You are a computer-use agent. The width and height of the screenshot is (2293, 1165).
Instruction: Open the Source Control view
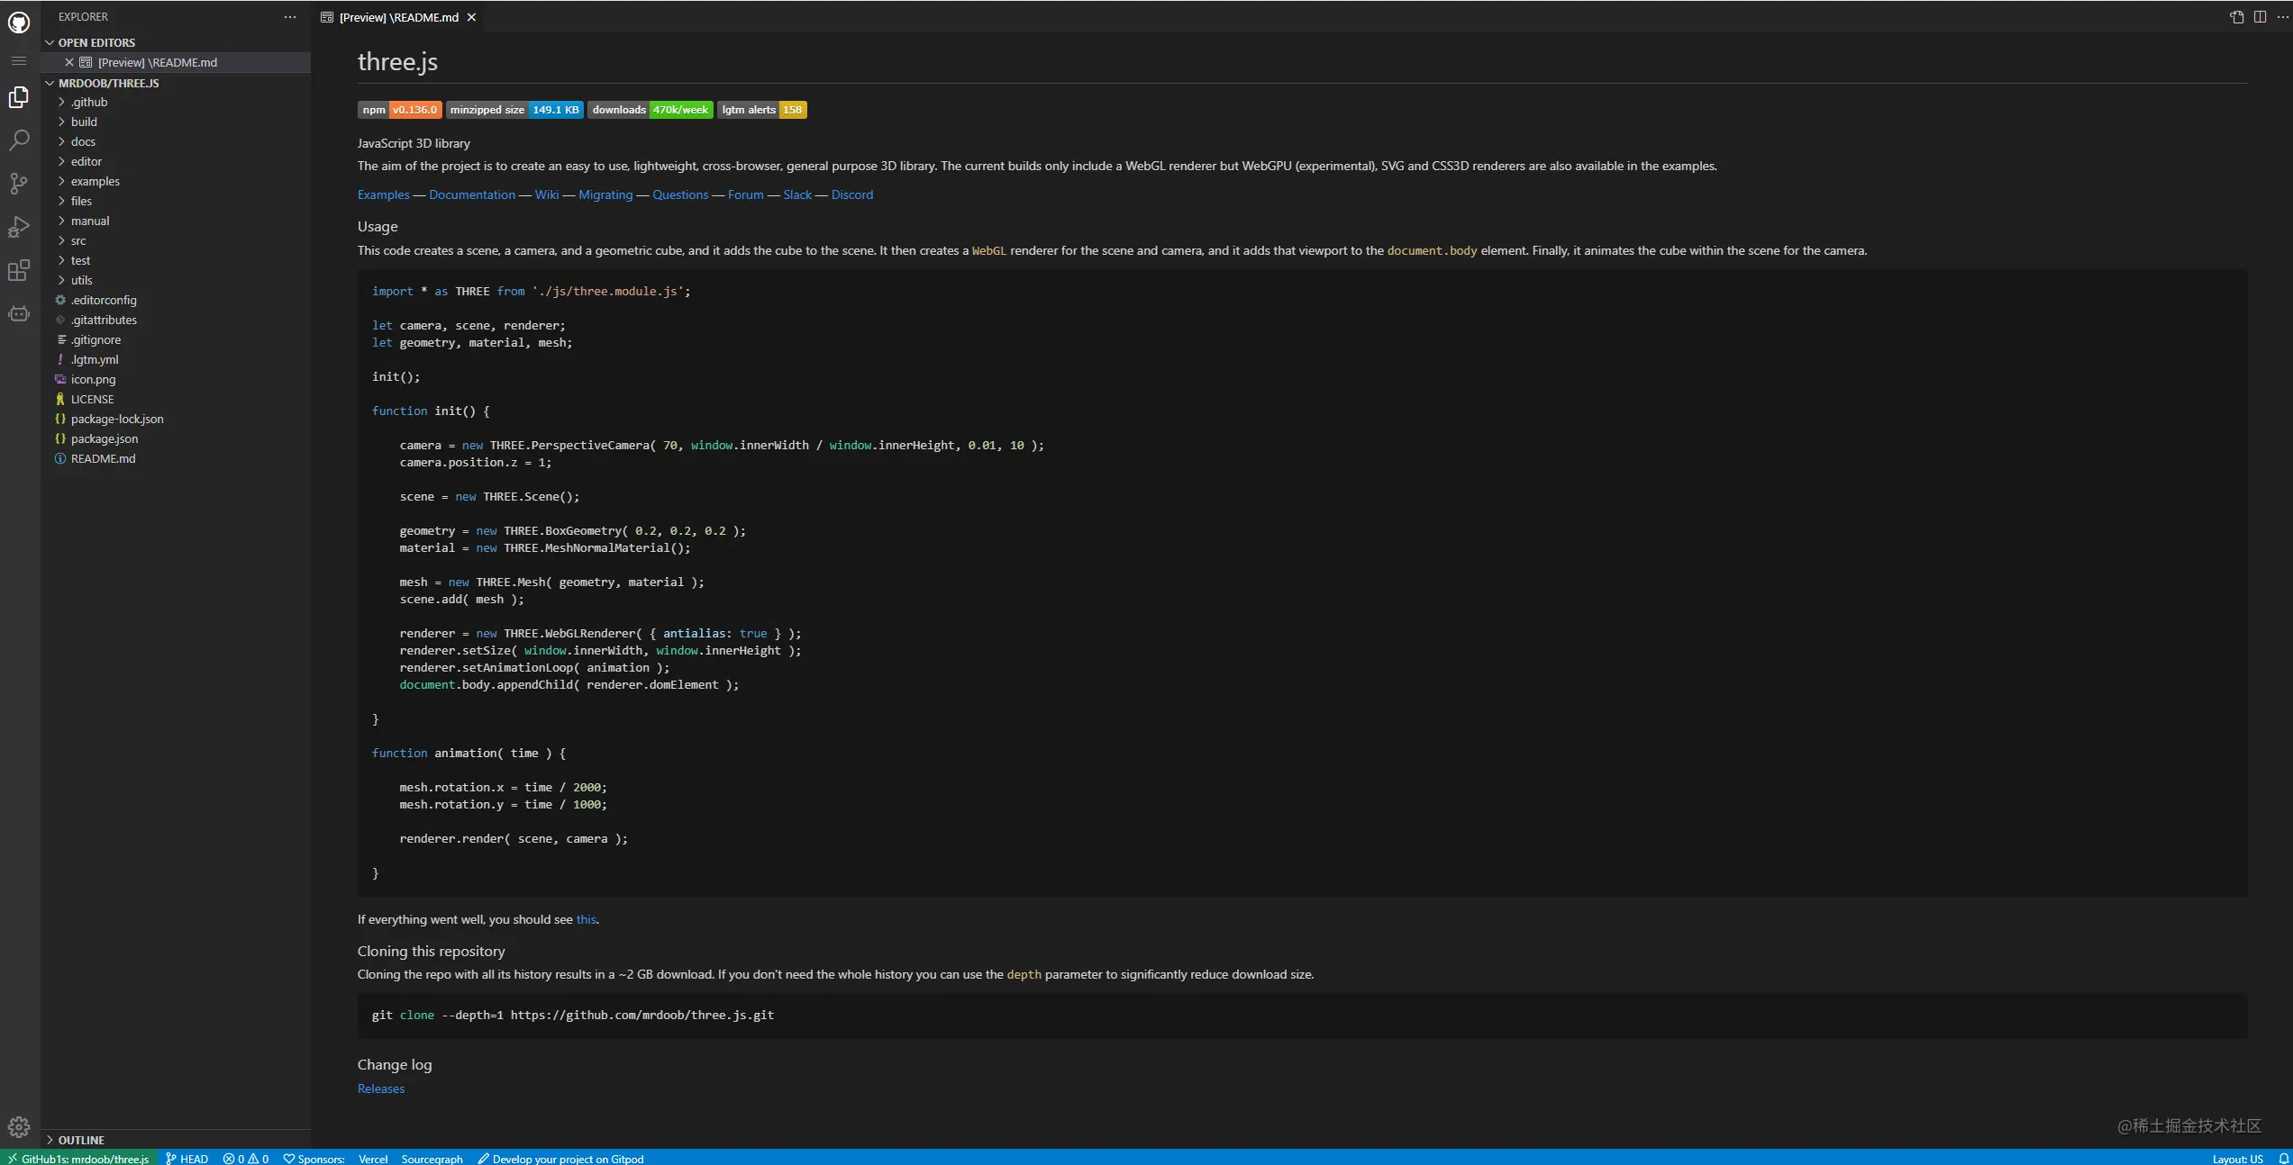point(19,184)
